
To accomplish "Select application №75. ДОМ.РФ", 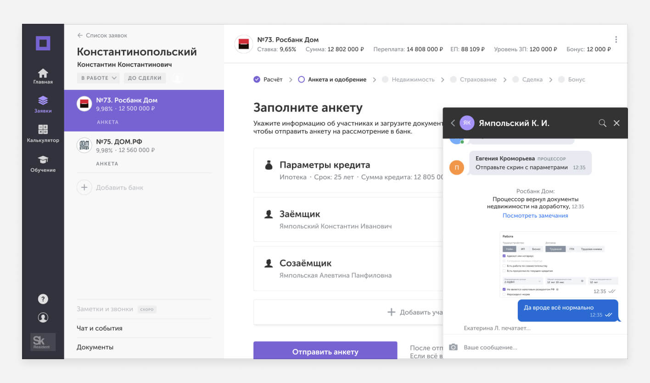I will [x=144, y=152].
